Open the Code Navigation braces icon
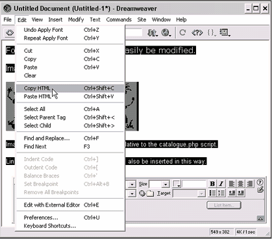The height and width of the screenshot is (239, 272). pyautogui.click(x=212, y=32)
